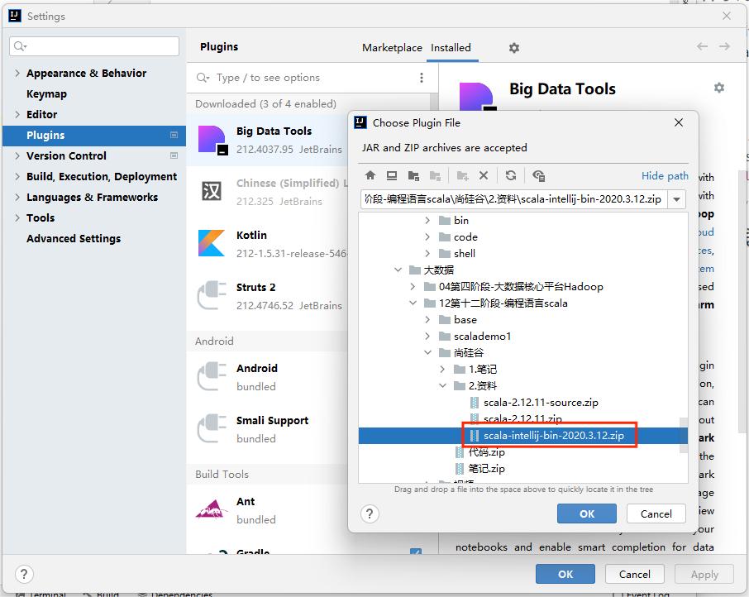Expand the 1.笔记 folder
Screen dimensions: 749x597
tap(442, 369)
